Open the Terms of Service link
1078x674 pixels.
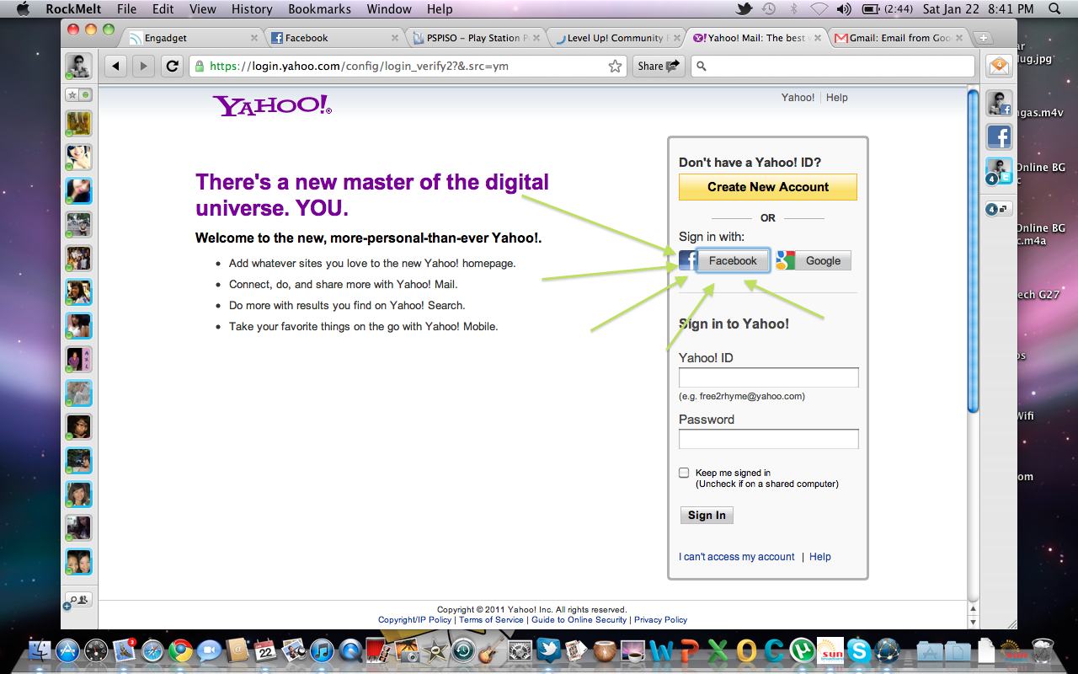(x=491, y=619)
